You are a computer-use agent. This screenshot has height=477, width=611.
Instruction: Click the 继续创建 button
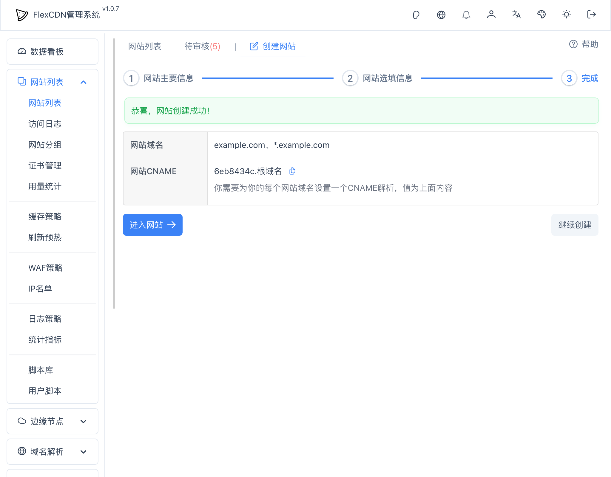pyautogui.click(x=575, y=225)
